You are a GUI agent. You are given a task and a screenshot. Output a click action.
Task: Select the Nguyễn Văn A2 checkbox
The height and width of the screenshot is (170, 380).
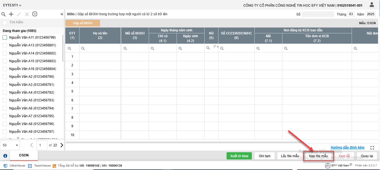(5, 77)
